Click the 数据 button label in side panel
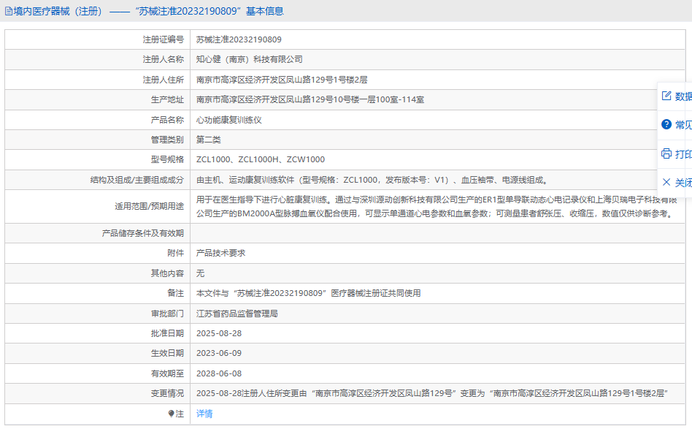Image resolution: width=692 pixels, height=429 pixels. point(683,96)
